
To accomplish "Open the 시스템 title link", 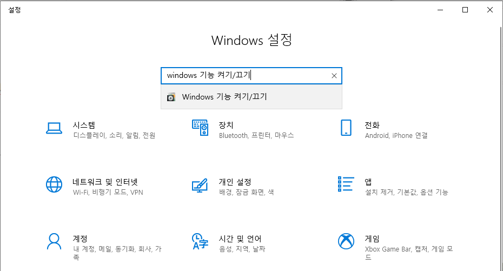I will (x=84, y=125).
